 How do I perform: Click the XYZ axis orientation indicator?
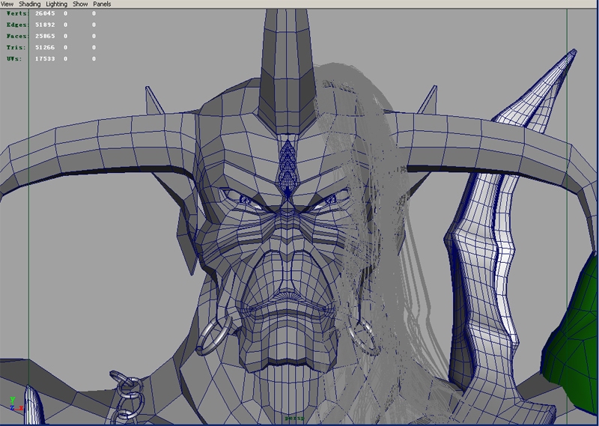pyautogui.click(x=16, y=404)
